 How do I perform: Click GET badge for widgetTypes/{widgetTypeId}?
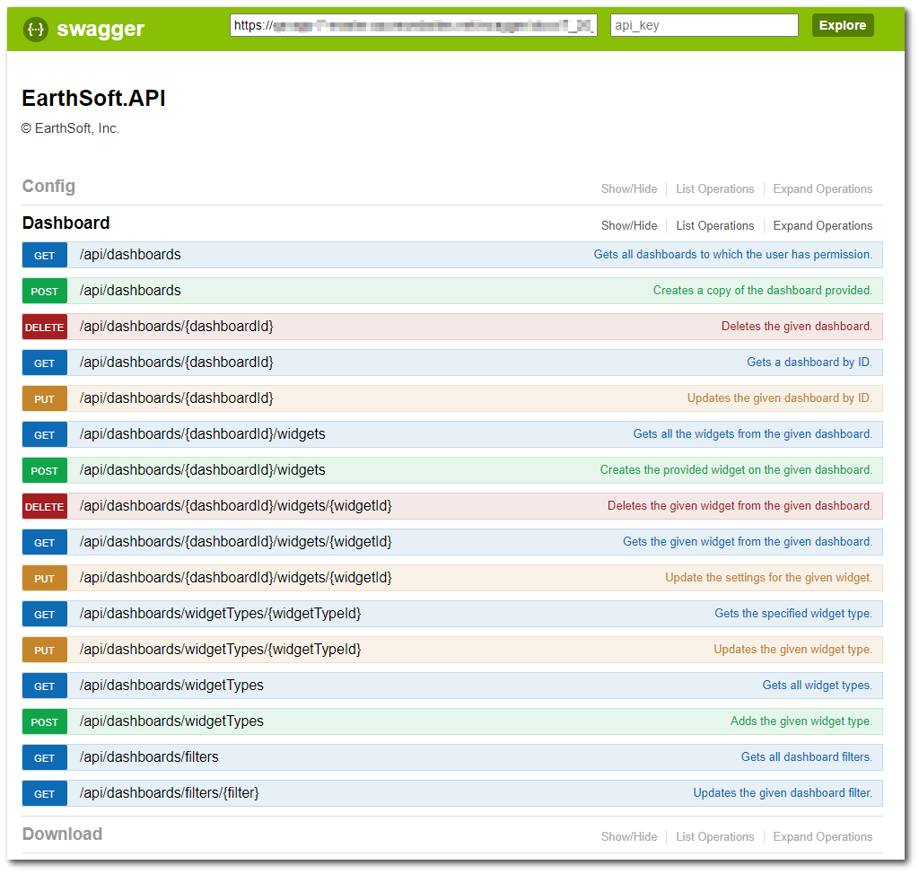pyautogui.click(x=45, y=615)
